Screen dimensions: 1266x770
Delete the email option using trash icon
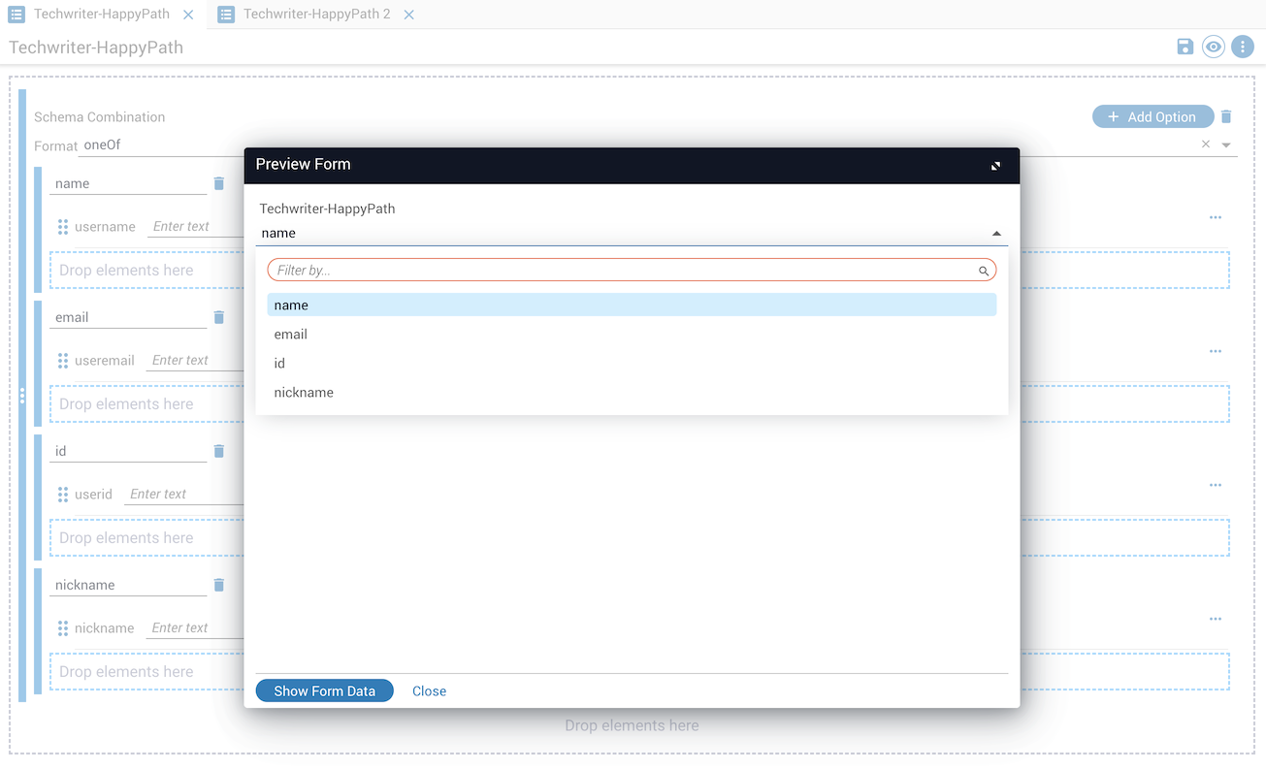(x=219, y=317)
